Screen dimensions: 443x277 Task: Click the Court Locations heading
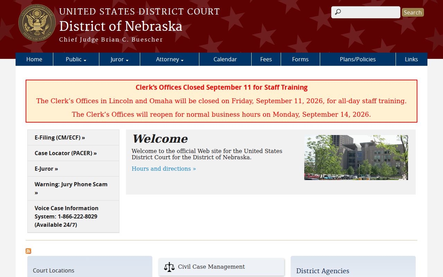point(54,270)
